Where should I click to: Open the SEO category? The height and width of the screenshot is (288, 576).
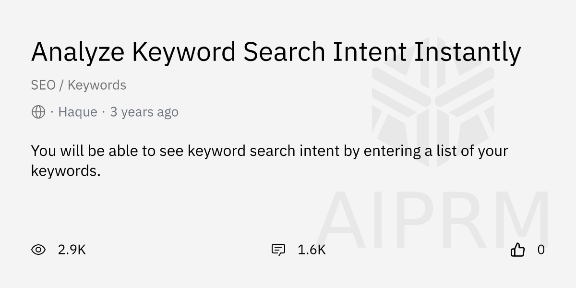click(43, 85)
